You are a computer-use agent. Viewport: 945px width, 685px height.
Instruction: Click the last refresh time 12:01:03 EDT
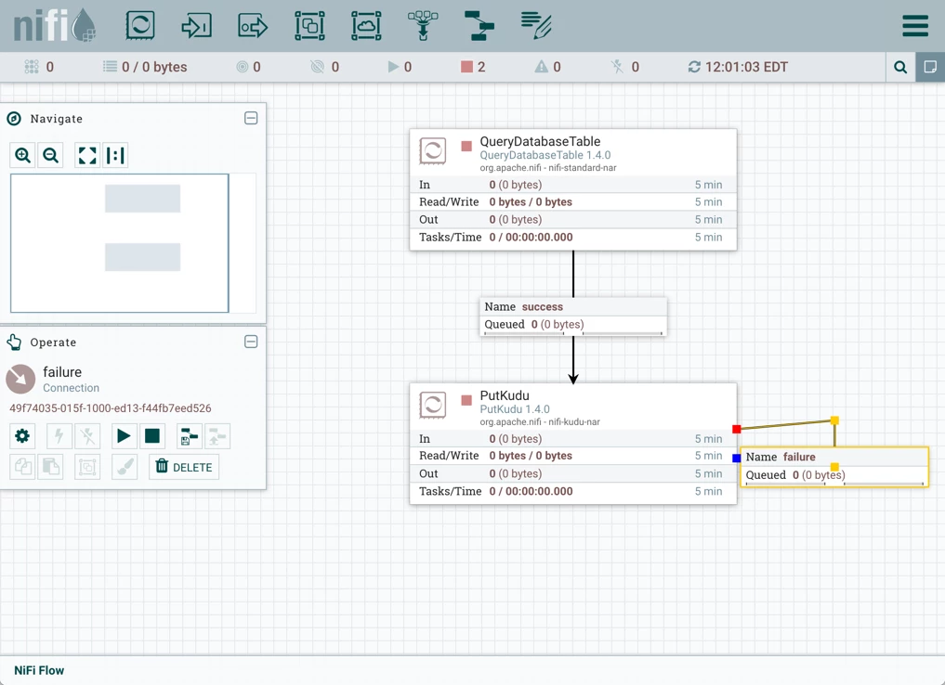tap(739, 67)
